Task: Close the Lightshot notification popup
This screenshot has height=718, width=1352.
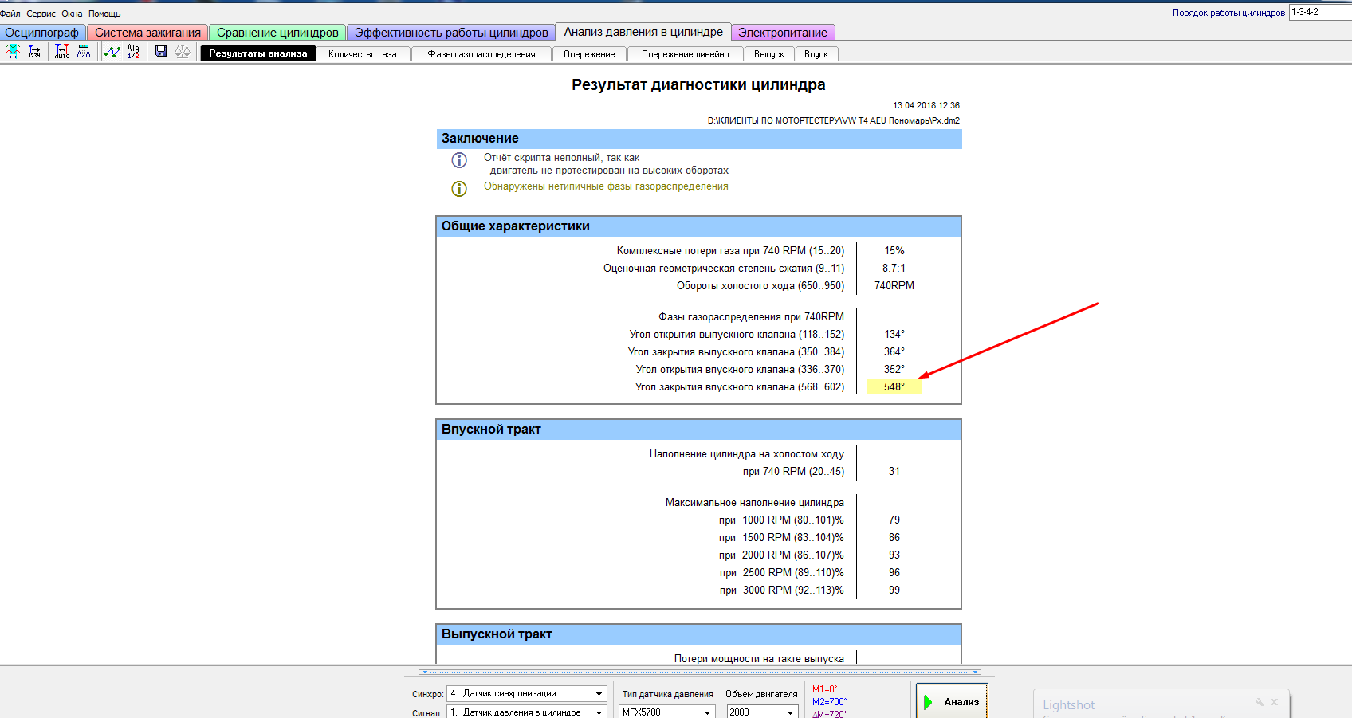Action: pyautogui.click(x=1275, y=702)
